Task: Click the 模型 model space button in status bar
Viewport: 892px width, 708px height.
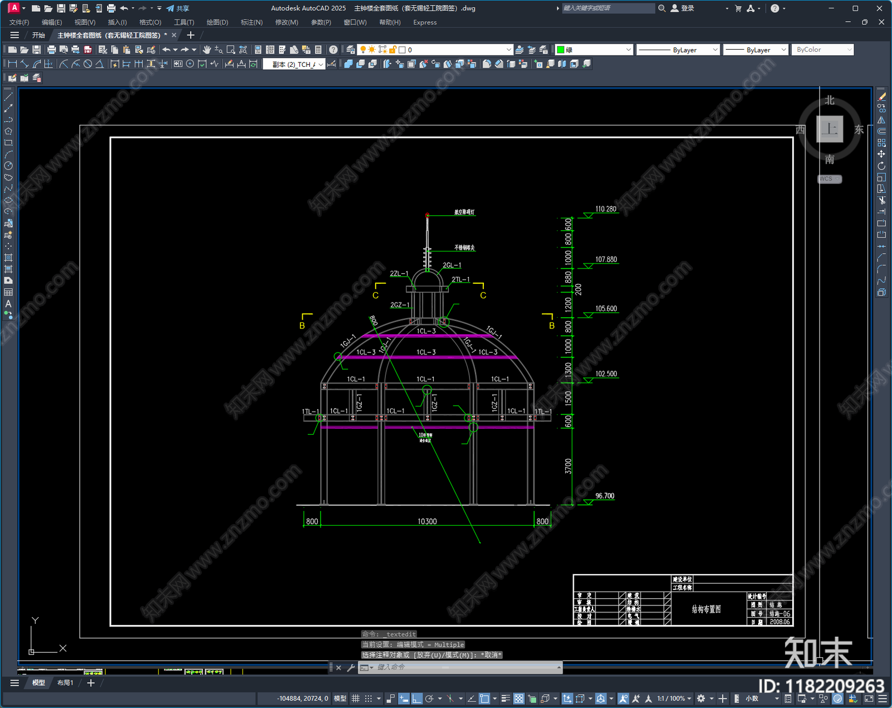Action: point(340,699)
